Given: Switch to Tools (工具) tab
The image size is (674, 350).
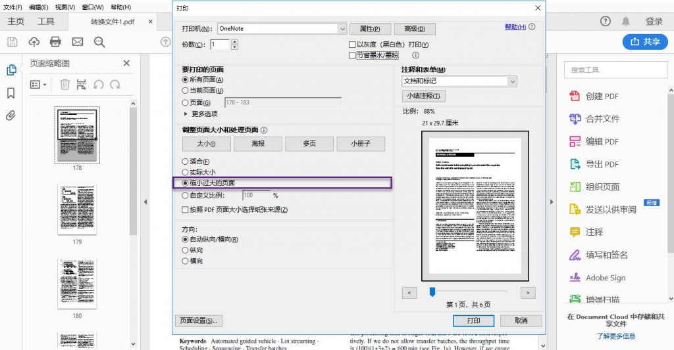Looking at the screenshot, I should click(46, 21).
